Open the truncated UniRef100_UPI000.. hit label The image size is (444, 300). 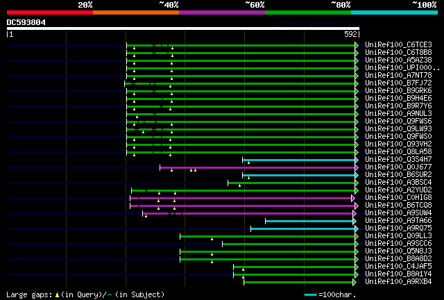click(x=402, y=68)
